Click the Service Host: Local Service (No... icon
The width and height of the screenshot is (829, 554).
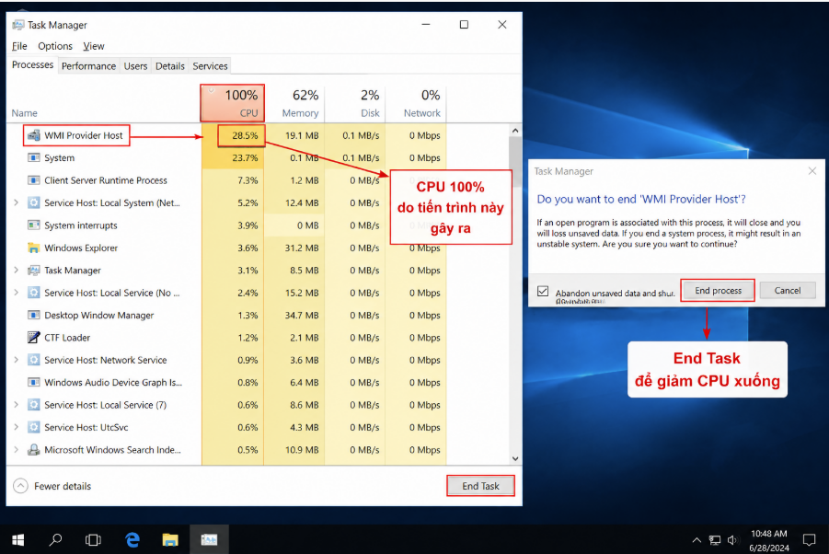coord(34,293)
